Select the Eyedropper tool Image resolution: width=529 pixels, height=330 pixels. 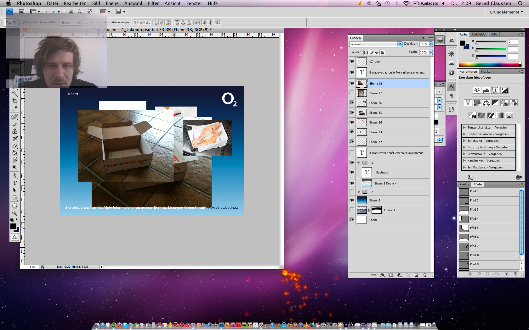(x=15, y=108)
